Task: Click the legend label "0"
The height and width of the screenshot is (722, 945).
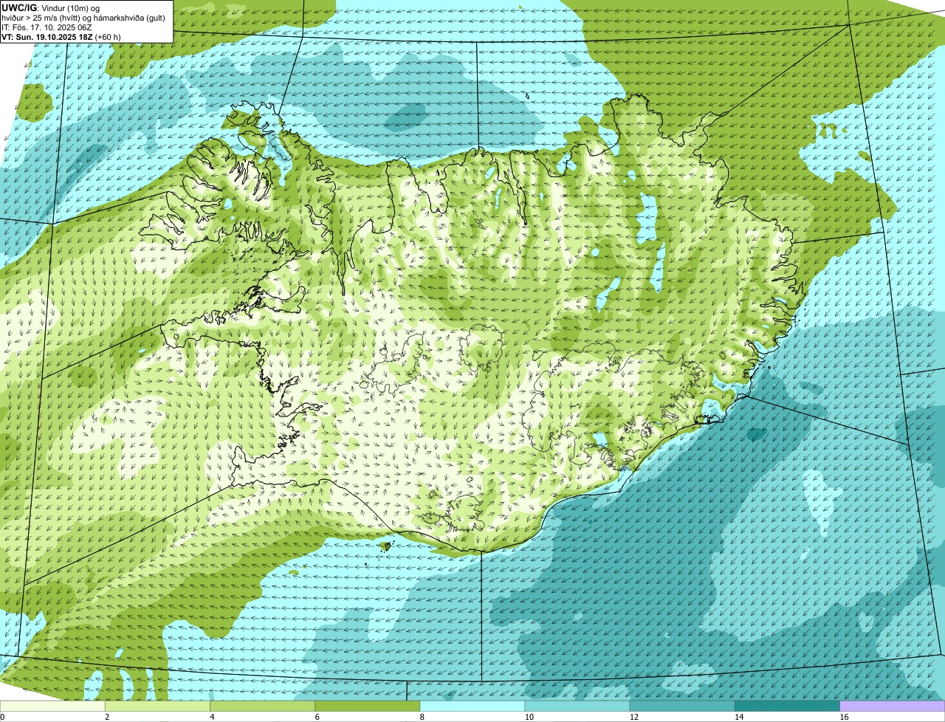Action: (2, 717)
